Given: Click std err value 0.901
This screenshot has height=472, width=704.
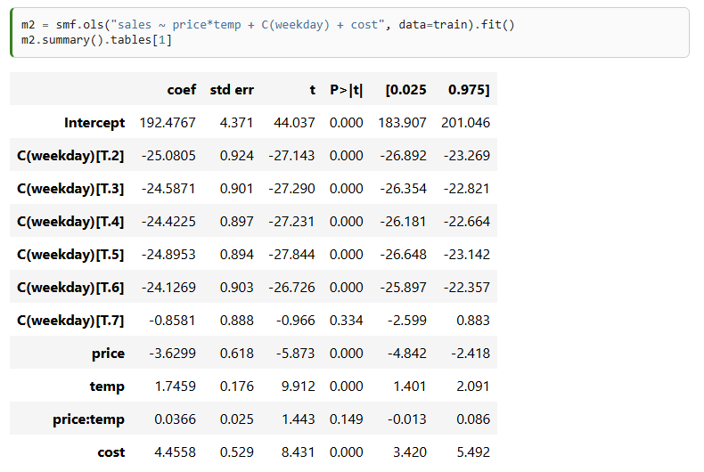Looking at the screenshot, I should (237, 189).
